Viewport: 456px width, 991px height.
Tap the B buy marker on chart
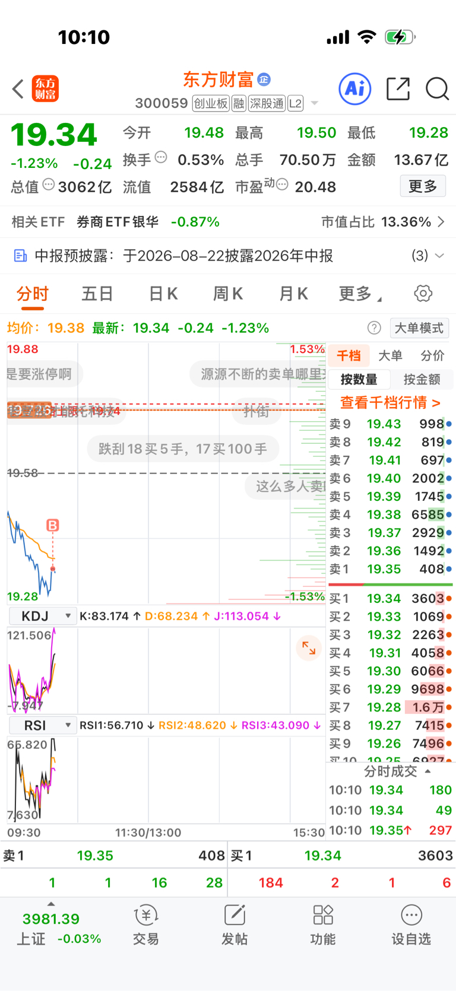(53, 525)
